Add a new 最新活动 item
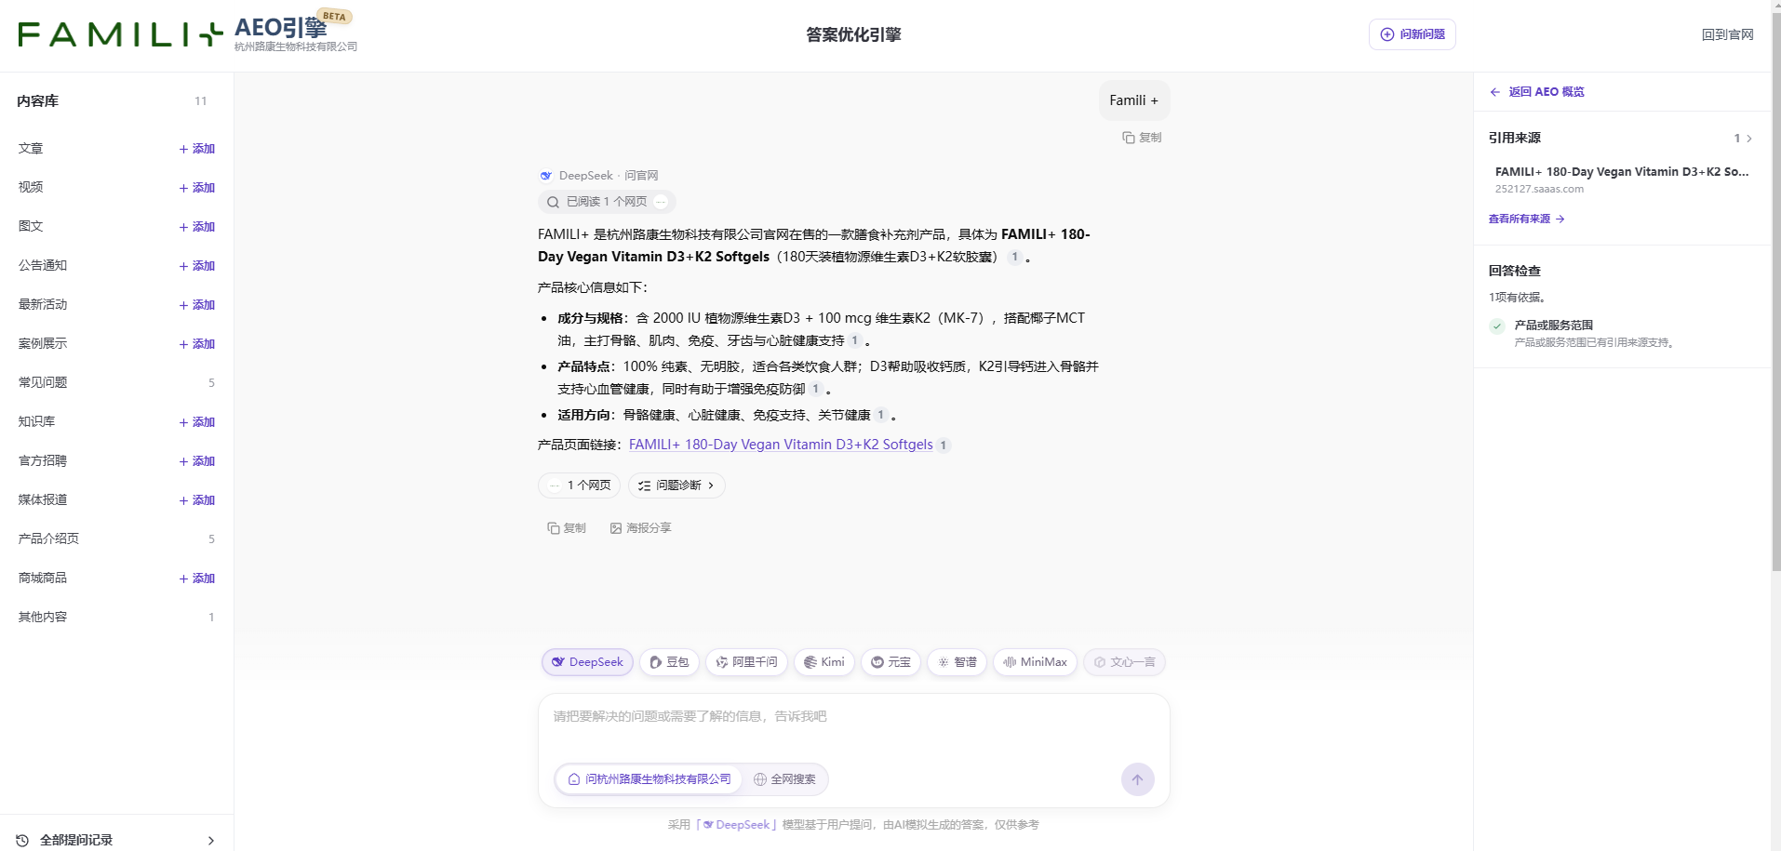Image resolution: width=1781 pixels, height=851 pixels. pyautogui.click(x=197, y=305)
